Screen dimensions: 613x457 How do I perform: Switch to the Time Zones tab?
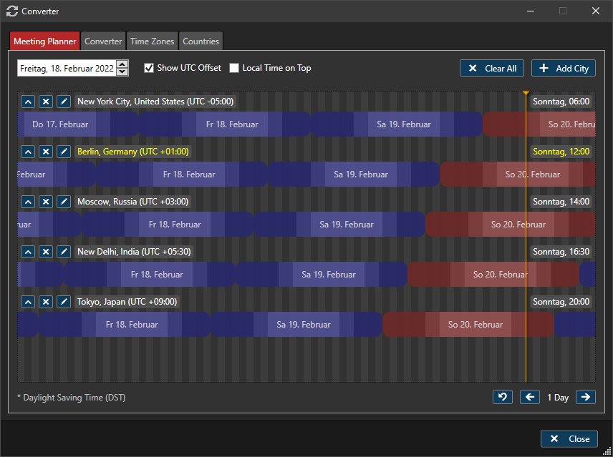[x=152, y=41]
